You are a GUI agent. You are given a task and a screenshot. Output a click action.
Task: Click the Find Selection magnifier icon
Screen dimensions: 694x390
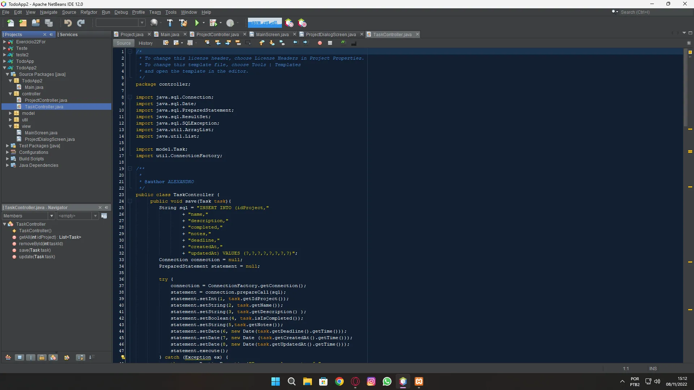coord(207,43)
